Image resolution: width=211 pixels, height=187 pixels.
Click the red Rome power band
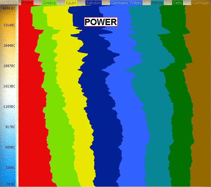[30, 95]
